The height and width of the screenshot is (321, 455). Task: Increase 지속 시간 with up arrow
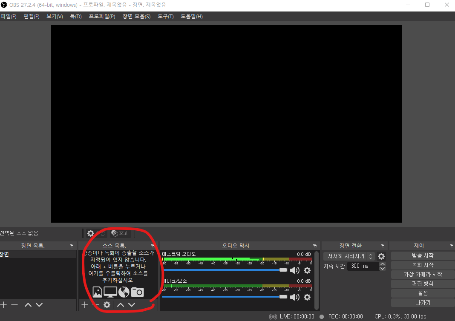pyautogui.click(x=383, y=264)
